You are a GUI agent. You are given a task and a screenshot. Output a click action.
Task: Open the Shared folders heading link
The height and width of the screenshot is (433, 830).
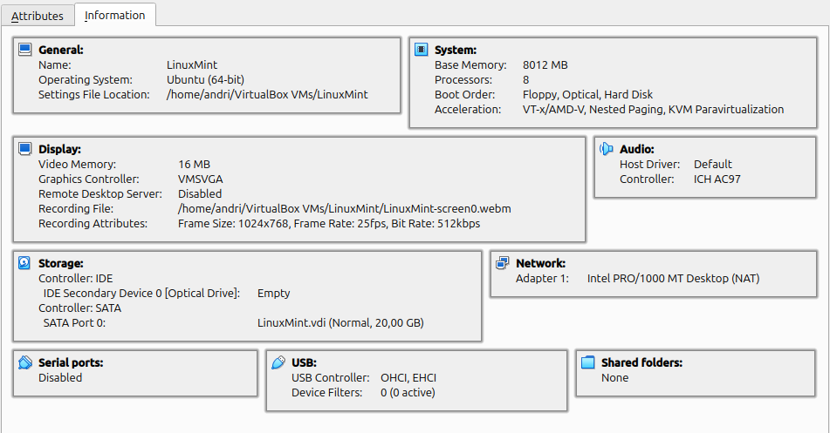pos(641,362)
